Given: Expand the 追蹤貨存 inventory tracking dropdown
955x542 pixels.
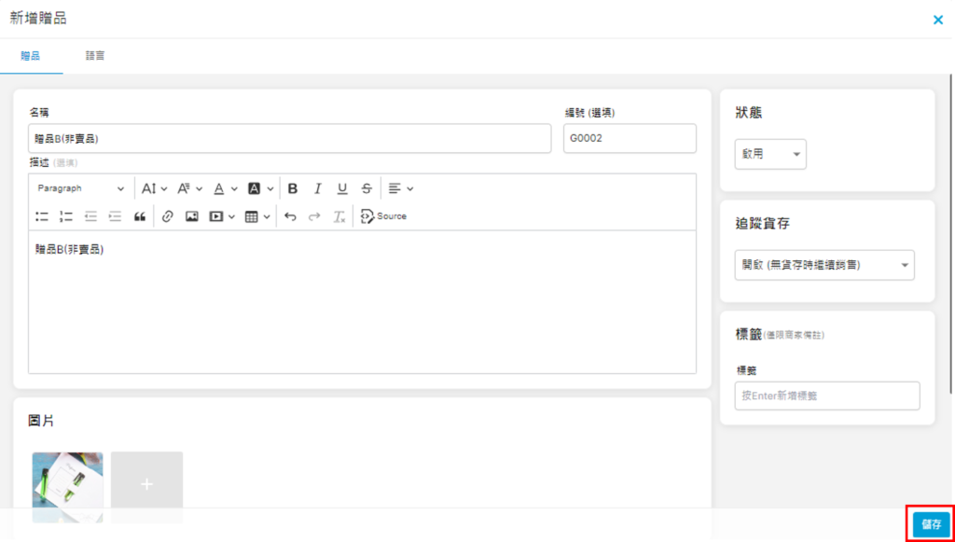Looking at the screenshot, I should coord(824,265).
